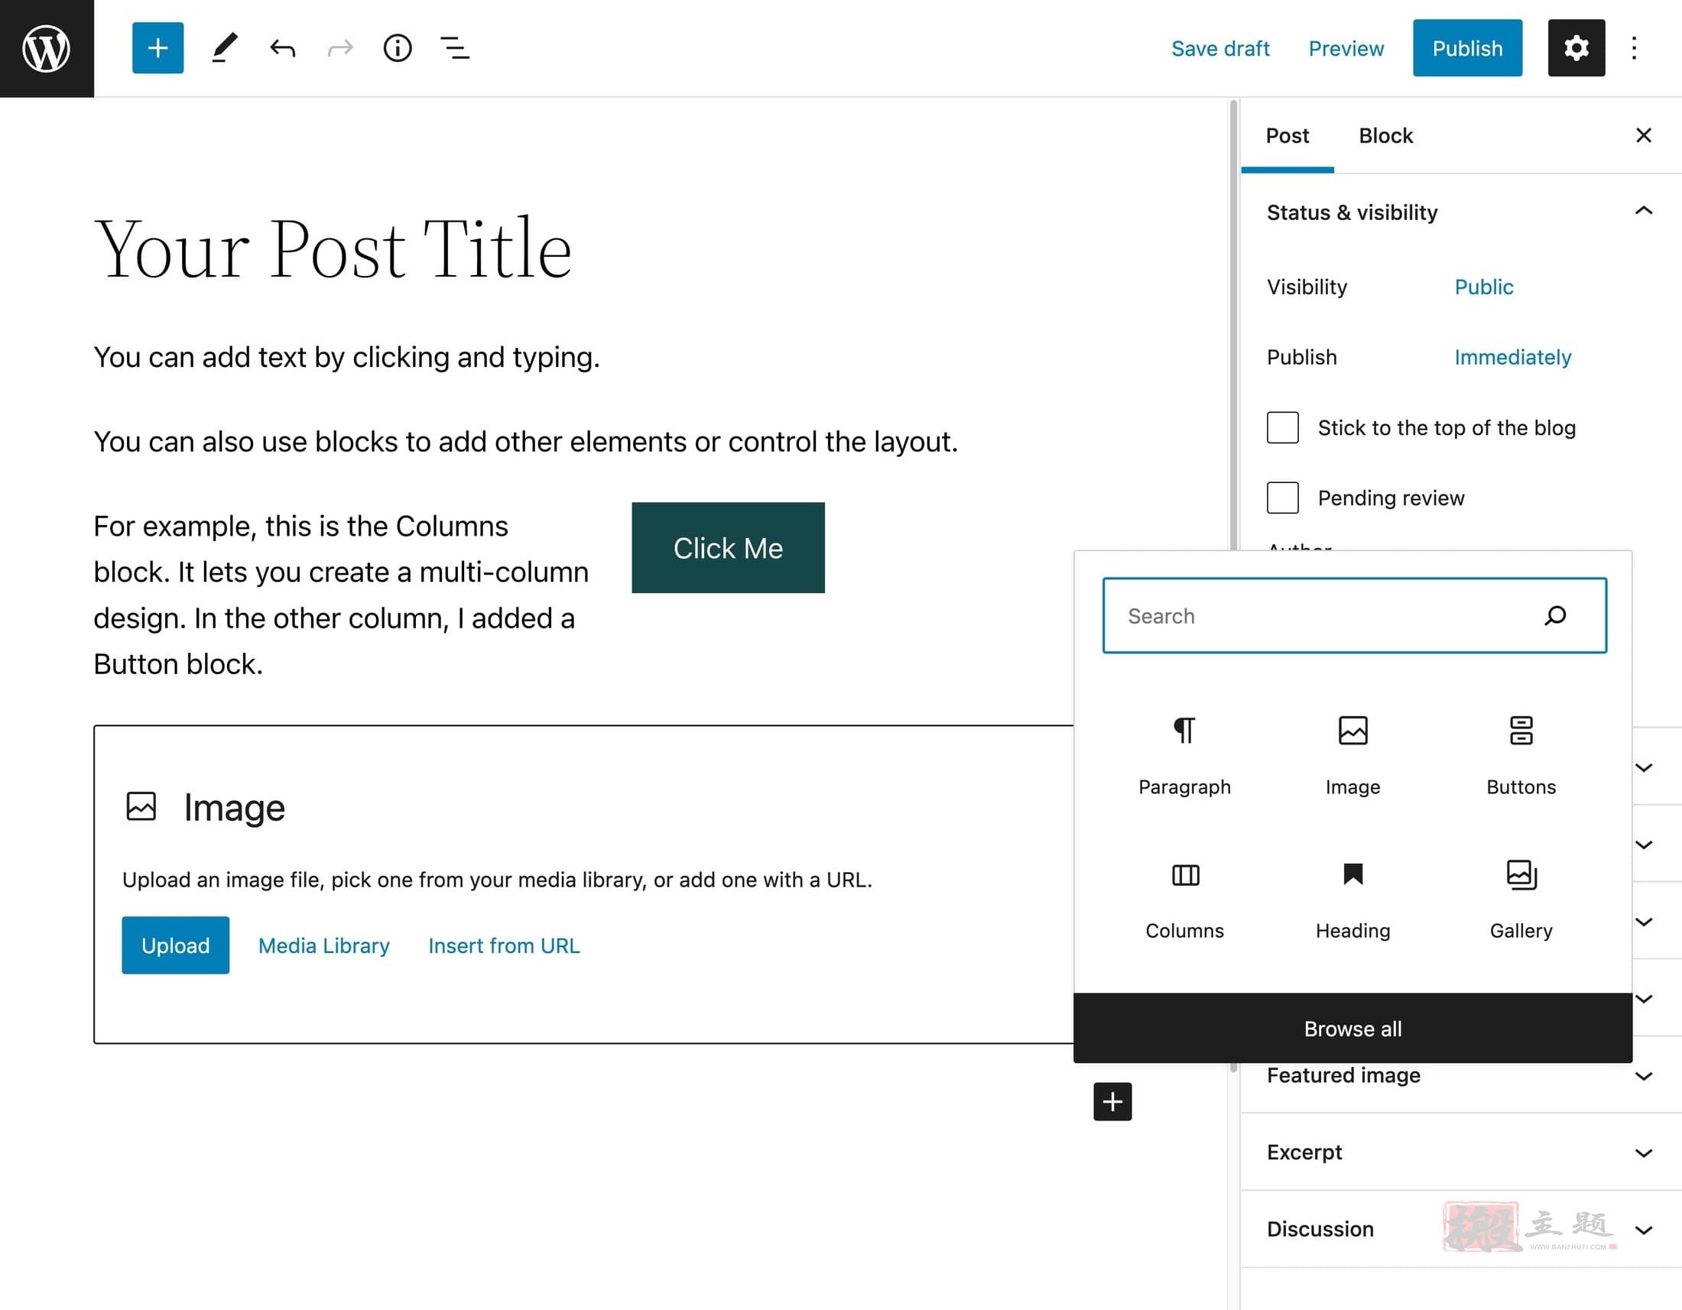
Task: Expand the Excerpt panel
Action: pyautogui.click(x=1461, y=1153)
